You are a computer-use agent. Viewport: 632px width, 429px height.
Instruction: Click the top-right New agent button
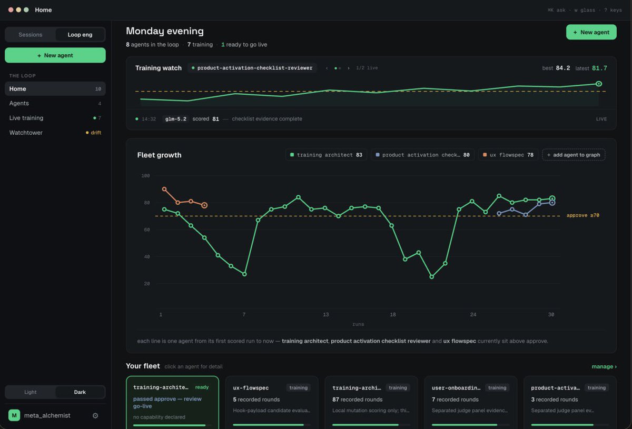pos(591,32)
